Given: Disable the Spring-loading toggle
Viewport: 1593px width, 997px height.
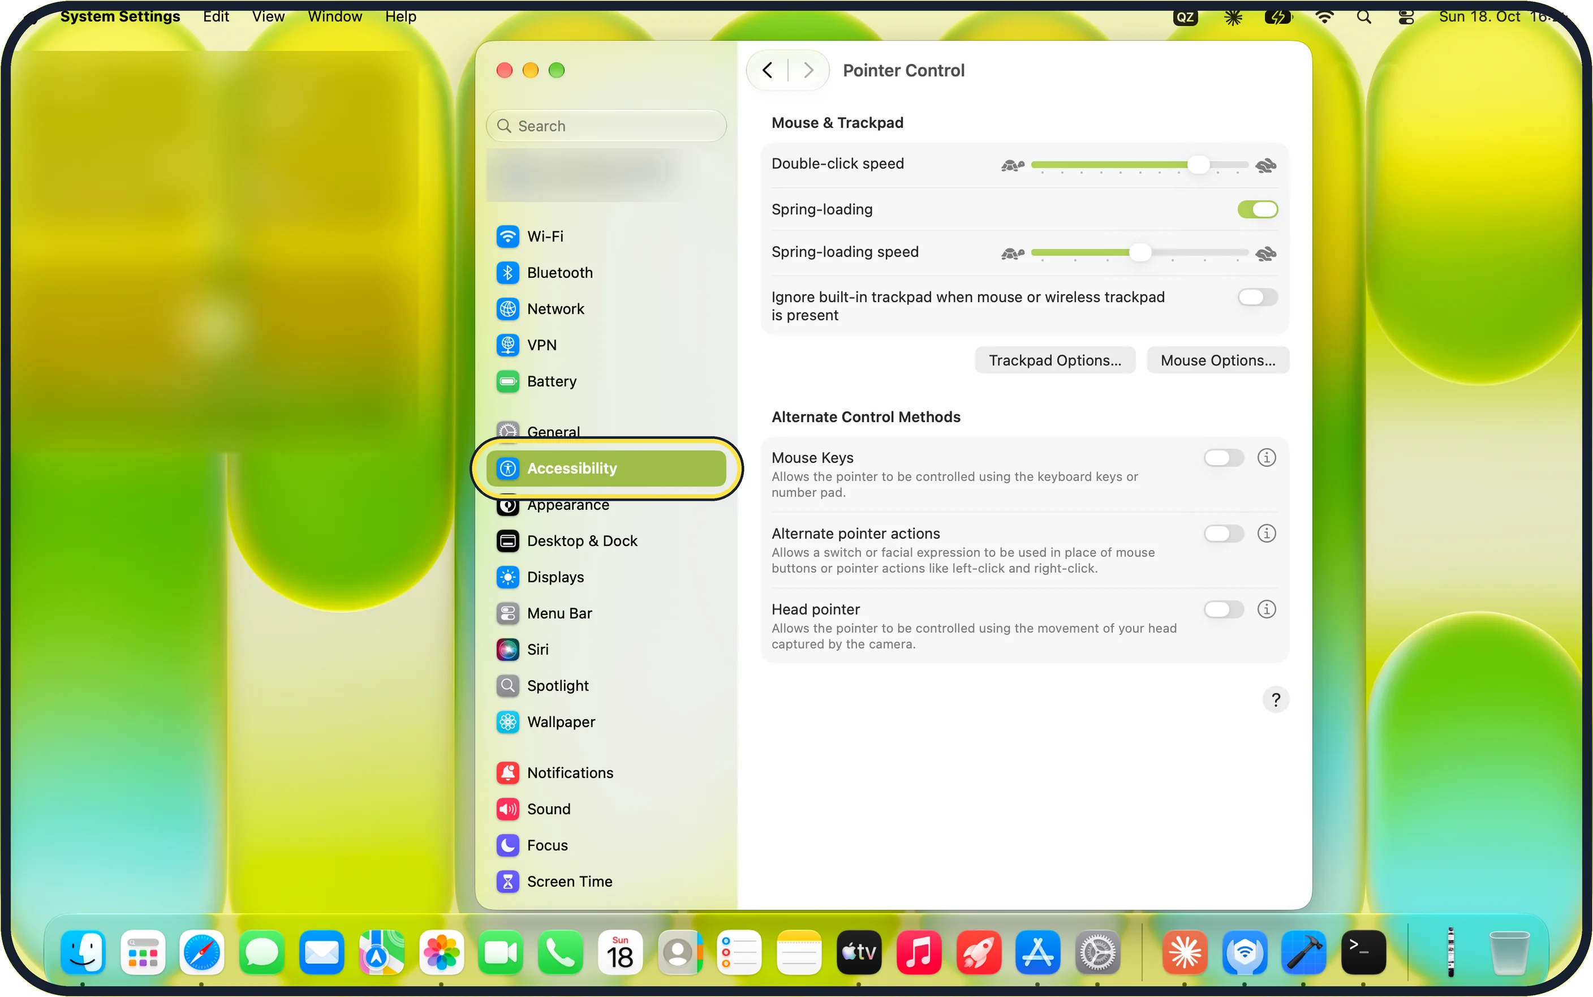Looking at the screenshot, I should coord(1258,210).
